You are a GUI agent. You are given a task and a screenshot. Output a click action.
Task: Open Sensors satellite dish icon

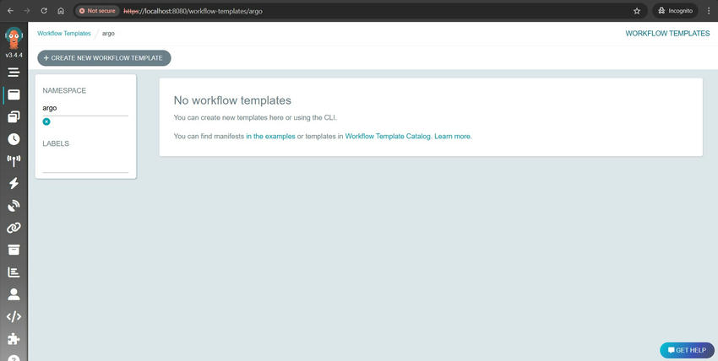[x=14, y=206]
